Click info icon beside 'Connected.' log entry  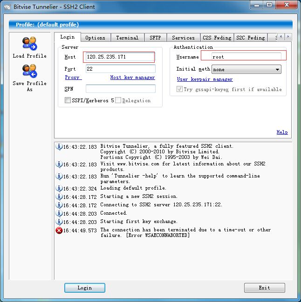(x=59, y=213)
